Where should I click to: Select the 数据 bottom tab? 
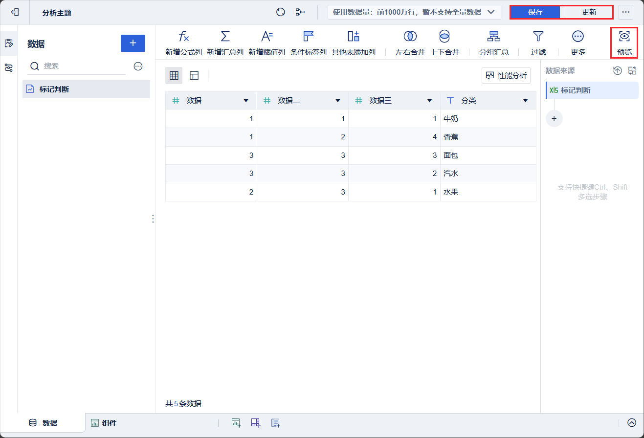tap(43, 423)
